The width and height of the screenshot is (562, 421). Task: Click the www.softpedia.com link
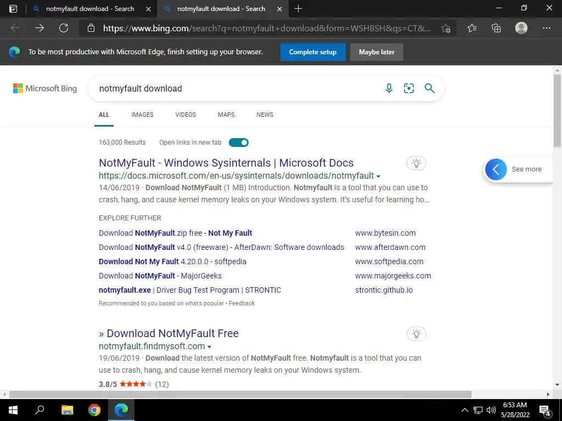[x=389, y=261]
